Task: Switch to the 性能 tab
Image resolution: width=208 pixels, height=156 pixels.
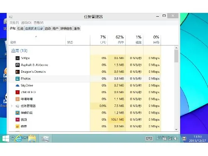Action: pos(20,28)
